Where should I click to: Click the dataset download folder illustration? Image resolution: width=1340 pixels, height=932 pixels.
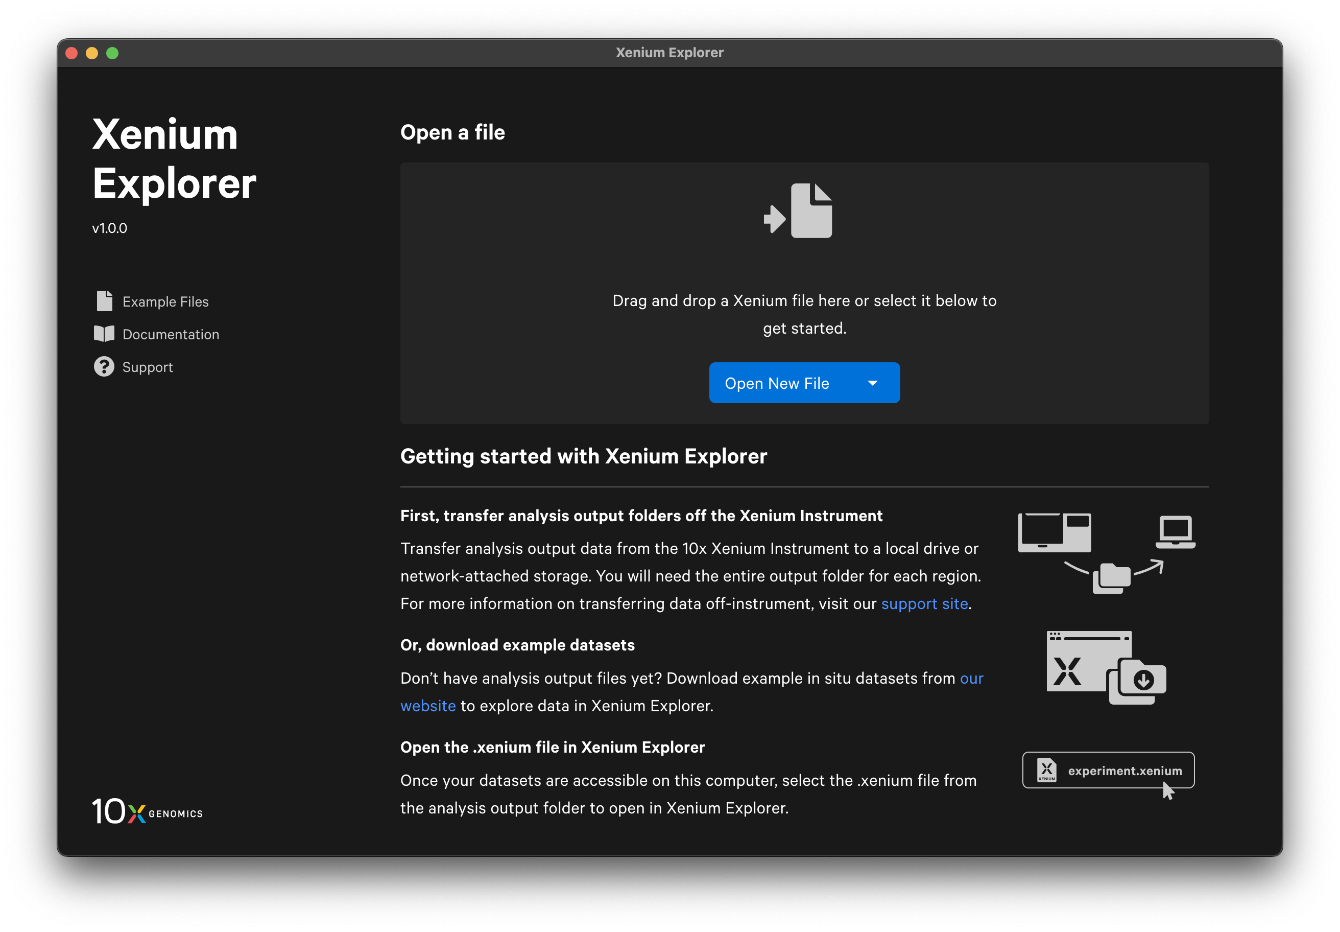pyautogui.click(x=1107, y=667)
